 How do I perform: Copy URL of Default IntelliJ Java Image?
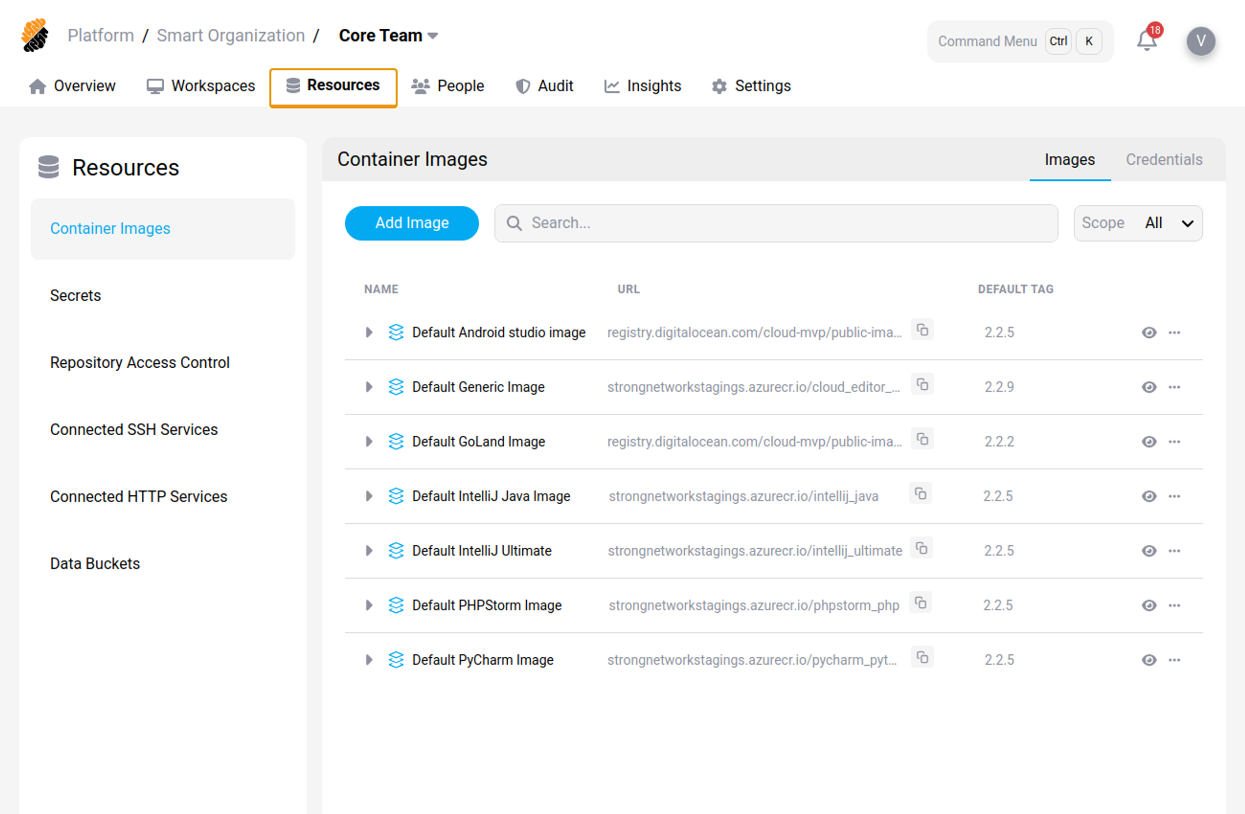[921, 494]
